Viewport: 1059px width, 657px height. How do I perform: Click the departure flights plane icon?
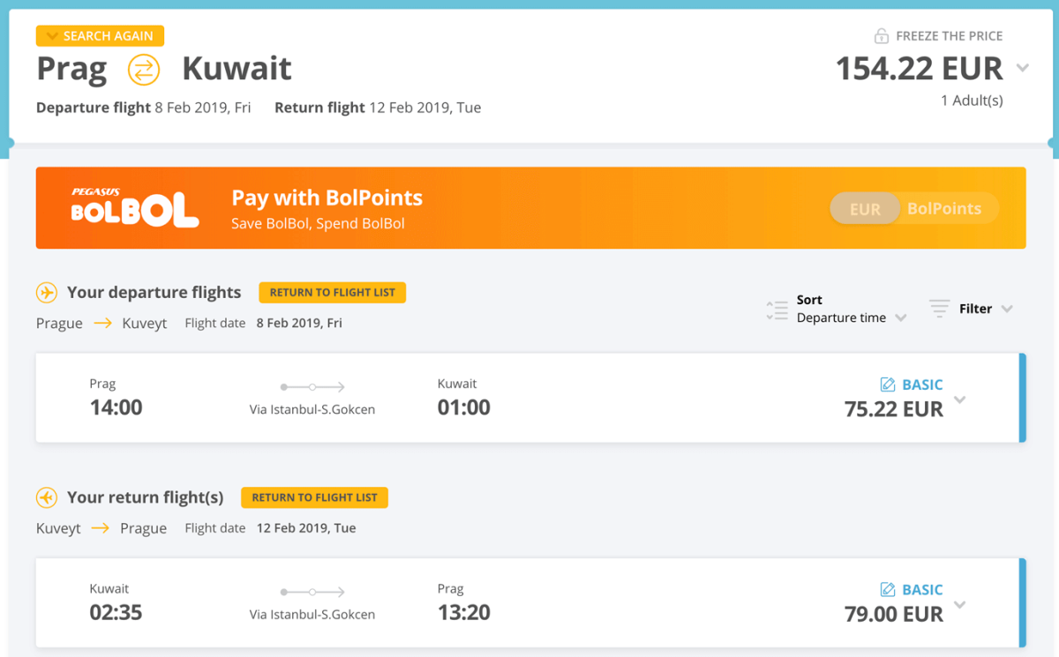[47, 293]
